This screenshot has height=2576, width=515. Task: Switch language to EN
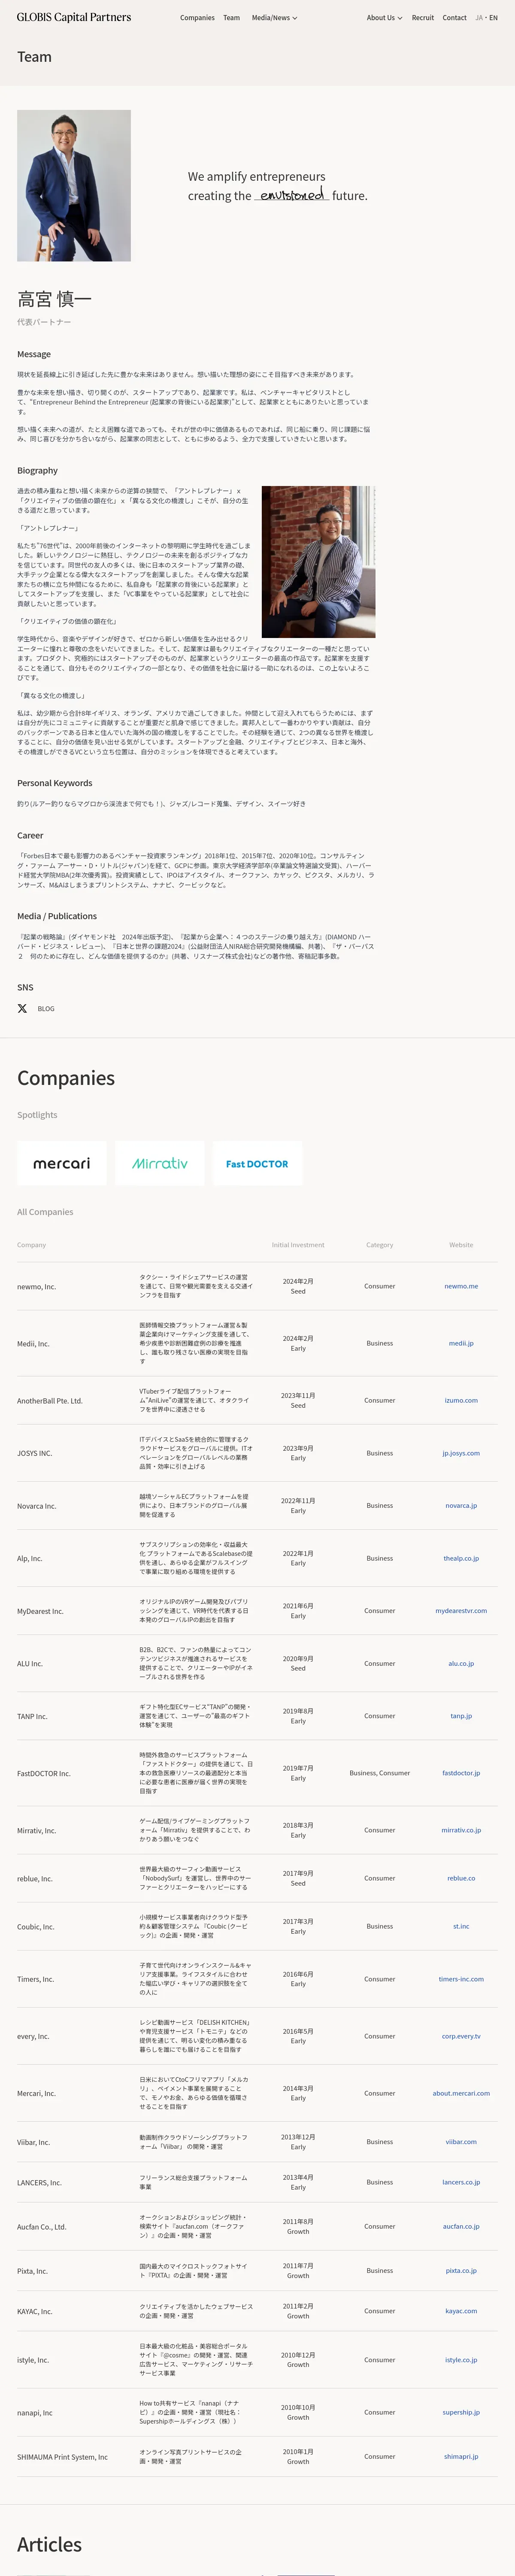point(493,18)
